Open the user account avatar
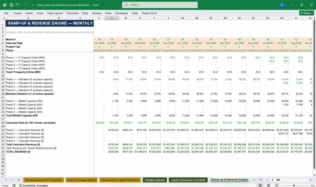The height and width of the screenshot is (187, 316). [282, 5]
